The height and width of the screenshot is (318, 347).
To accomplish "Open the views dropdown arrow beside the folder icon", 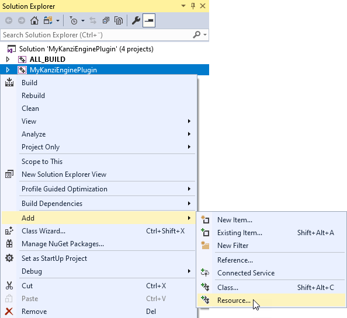I will point(58,21).
